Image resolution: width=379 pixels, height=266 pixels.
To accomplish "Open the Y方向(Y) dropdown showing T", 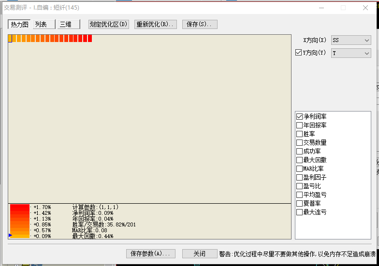I will [x=351, y=53].
